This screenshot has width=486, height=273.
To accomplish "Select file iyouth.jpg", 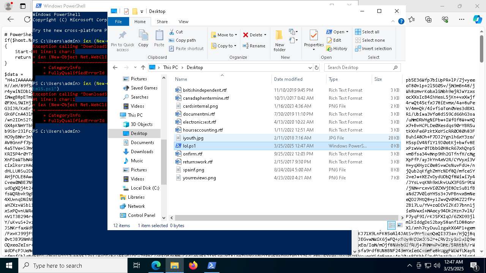I will [x=193, y=138].
